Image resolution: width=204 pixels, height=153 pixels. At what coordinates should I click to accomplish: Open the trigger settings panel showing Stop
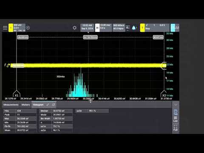coord(157,28)
